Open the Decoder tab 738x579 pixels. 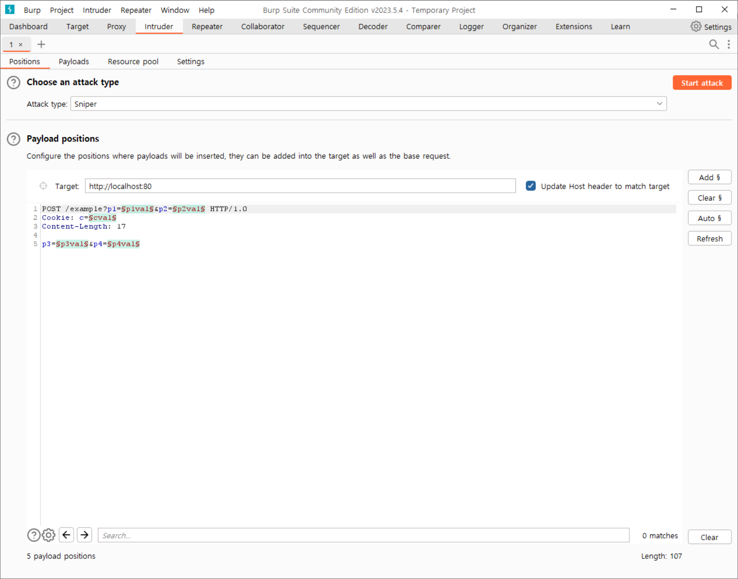click(373, 27)
